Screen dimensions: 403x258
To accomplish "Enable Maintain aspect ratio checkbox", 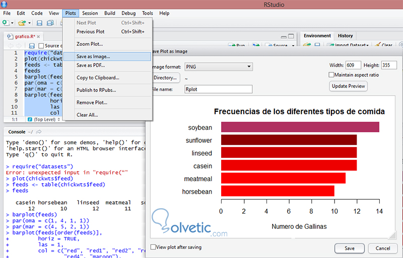I will [331, 75].
